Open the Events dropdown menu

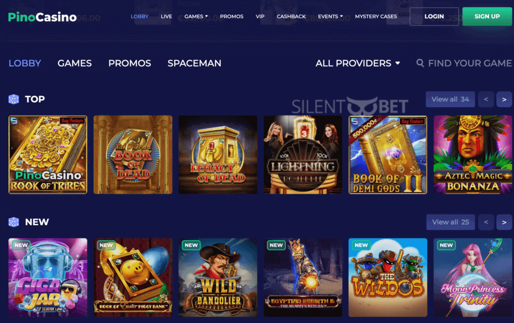[x=330, y=17]
